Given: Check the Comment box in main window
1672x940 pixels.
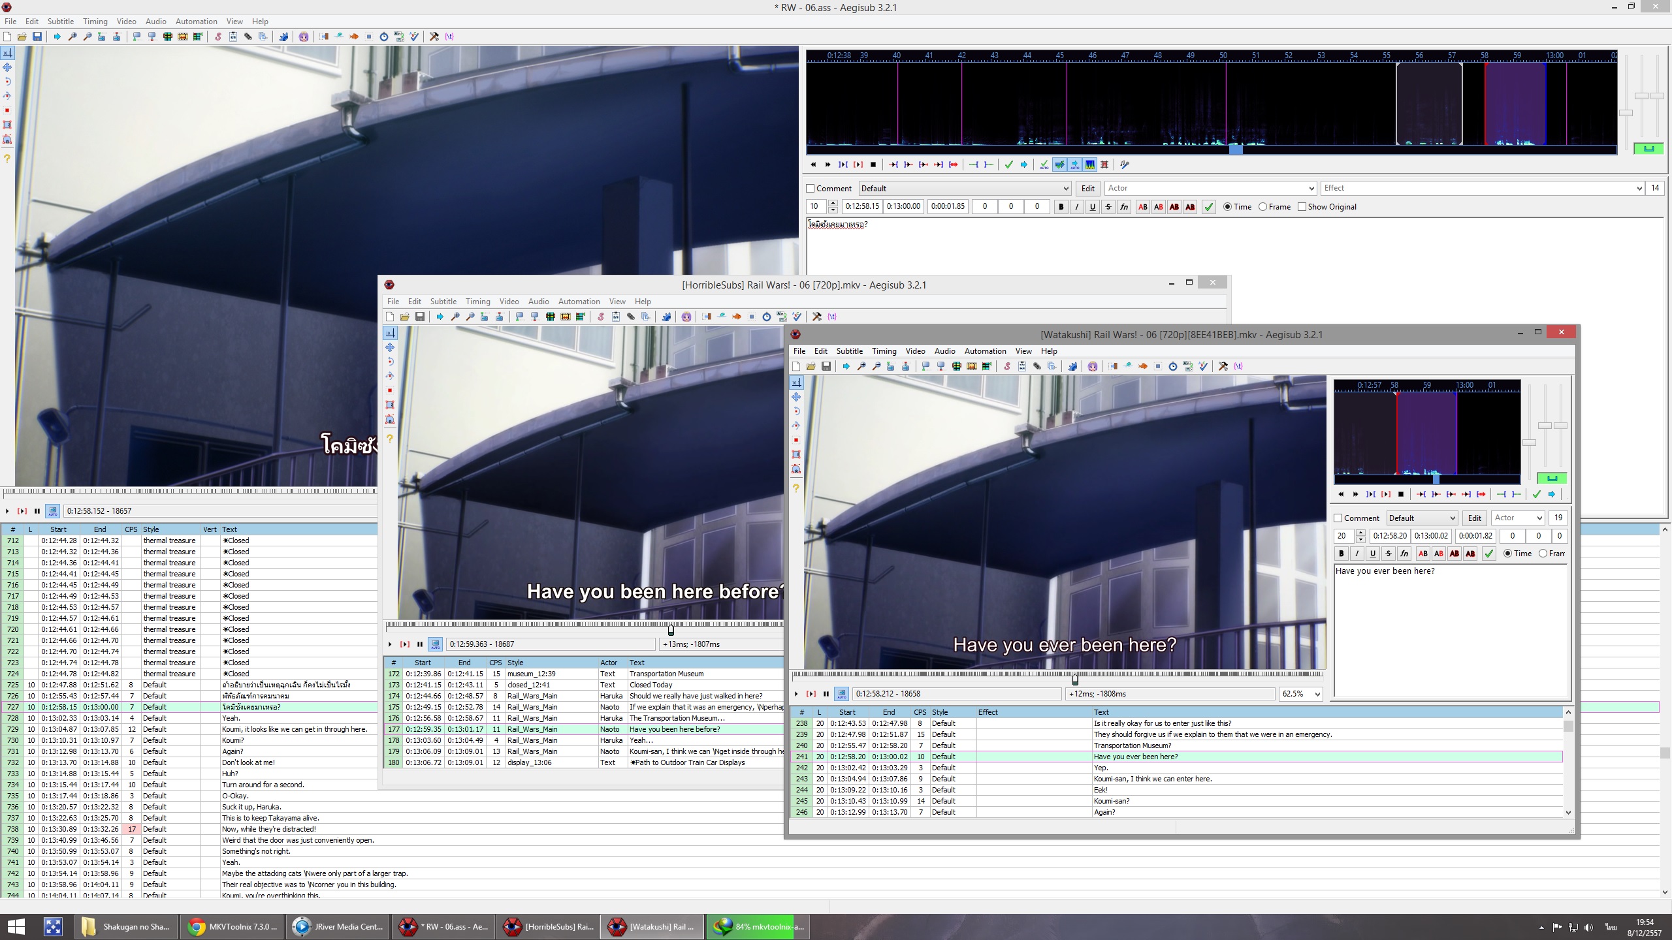Looking at the screenshot, I should pos(811,189).
